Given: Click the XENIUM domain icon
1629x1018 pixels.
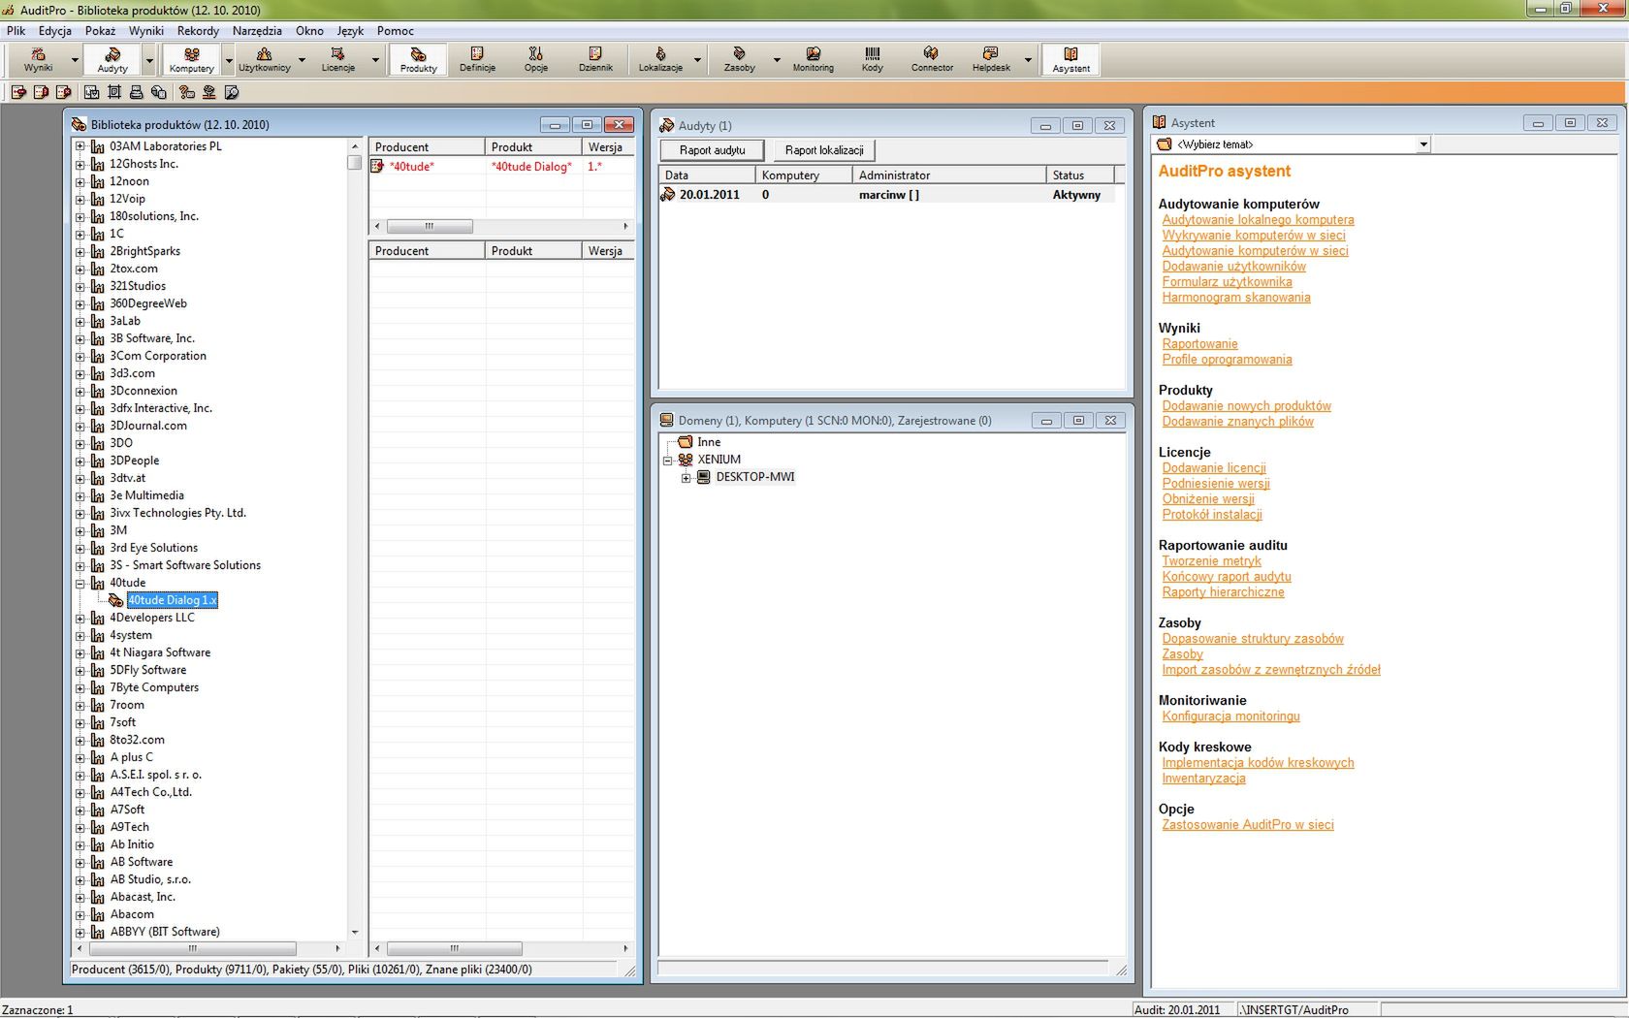Looking at the screenshot, I should coord(686,460).
